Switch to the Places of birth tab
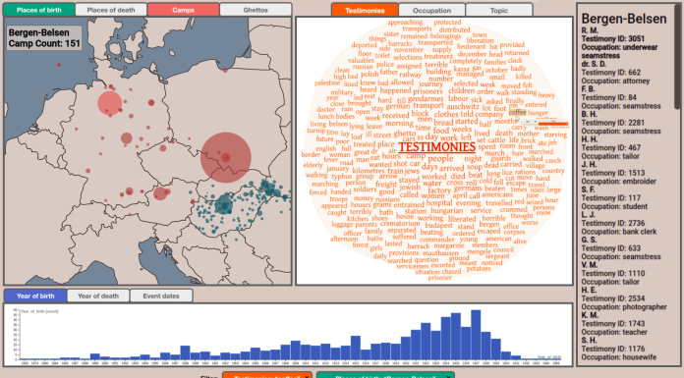684x378 pixels. tap(39, 10)
